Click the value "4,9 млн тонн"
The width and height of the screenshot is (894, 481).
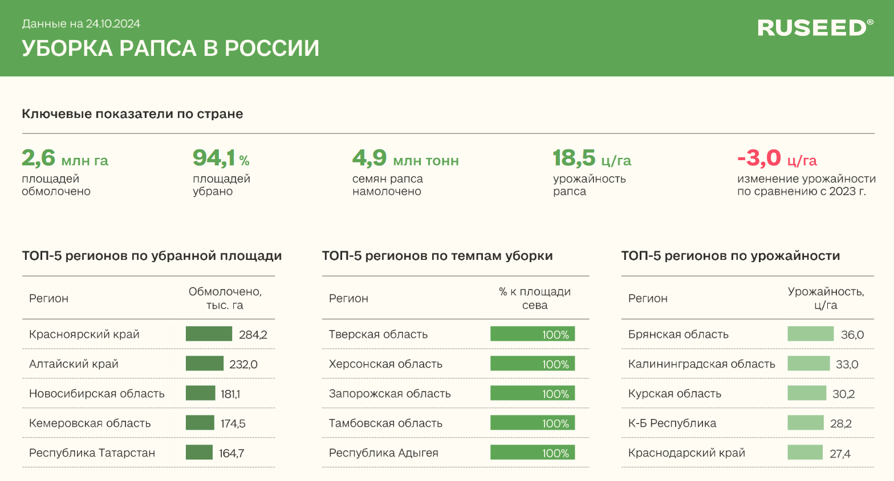[x=405, y=158]
